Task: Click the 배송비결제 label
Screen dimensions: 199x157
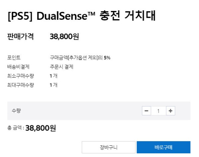Action: tap(18, 67)
